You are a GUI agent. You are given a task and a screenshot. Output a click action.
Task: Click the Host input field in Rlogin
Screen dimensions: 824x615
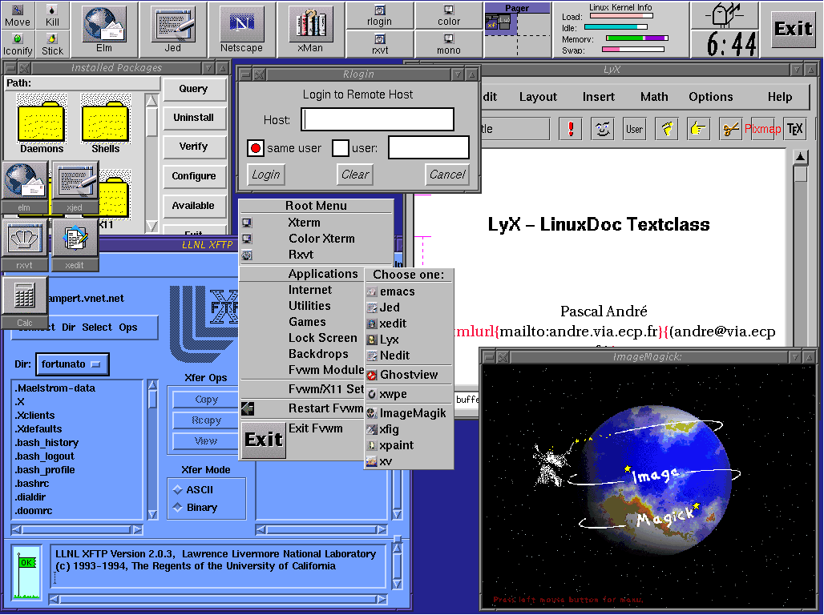pyautogui.click(x=378, y=120)
